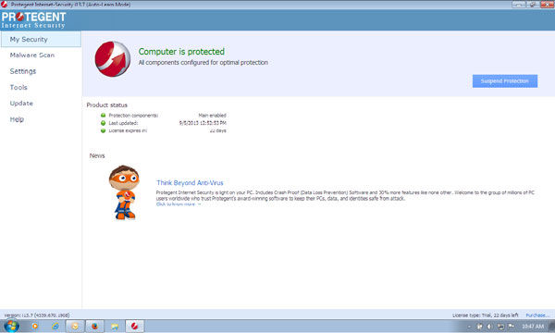
Task: Click License type Trial status text
Action: pyautogui.click(x=485, y=314)
